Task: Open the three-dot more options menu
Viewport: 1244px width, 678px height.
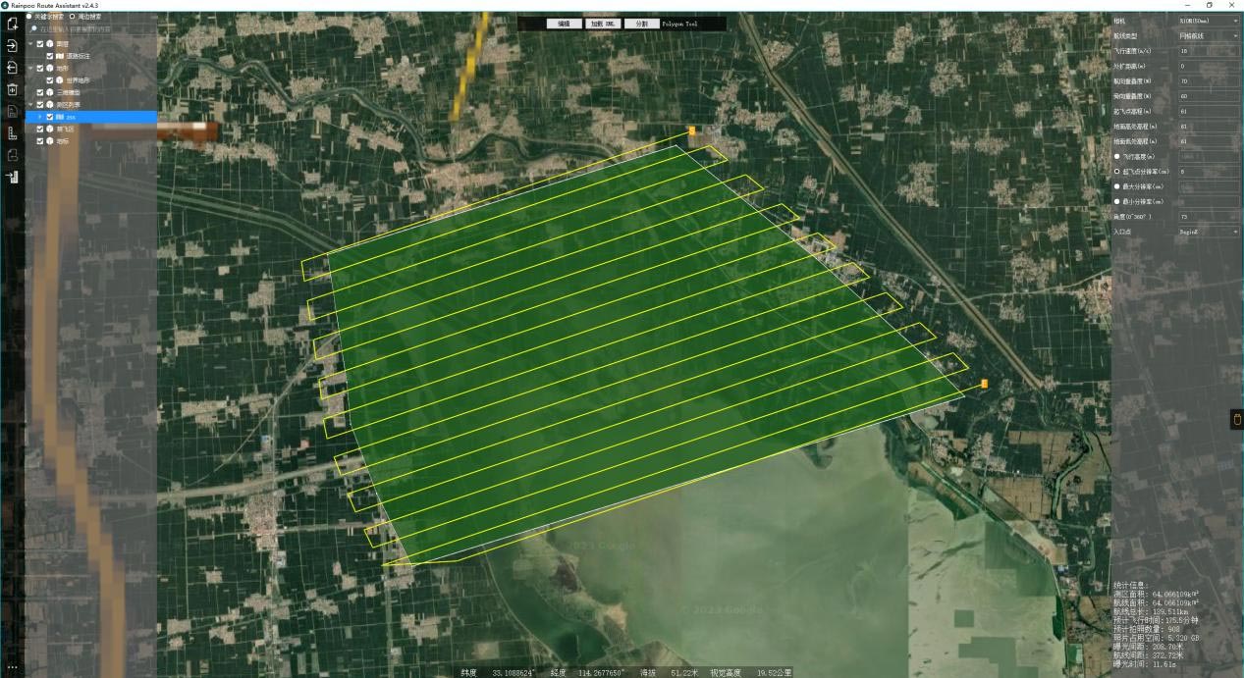Action: (x=12, y=668)
